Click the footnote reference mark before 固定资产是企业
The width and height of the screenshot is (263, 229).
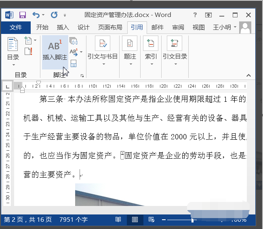[x=122, y=155]
